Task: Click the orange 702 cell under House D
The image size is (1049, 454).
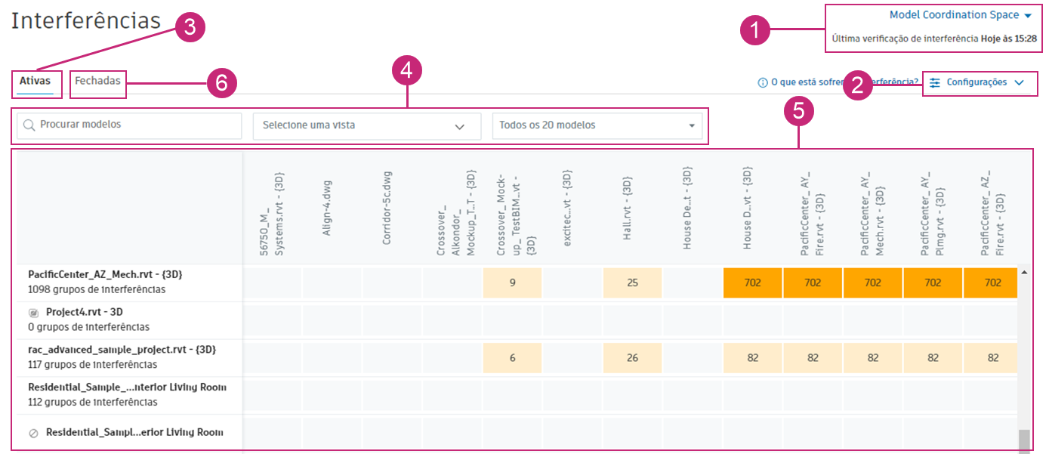Action: tap(752, 283)
